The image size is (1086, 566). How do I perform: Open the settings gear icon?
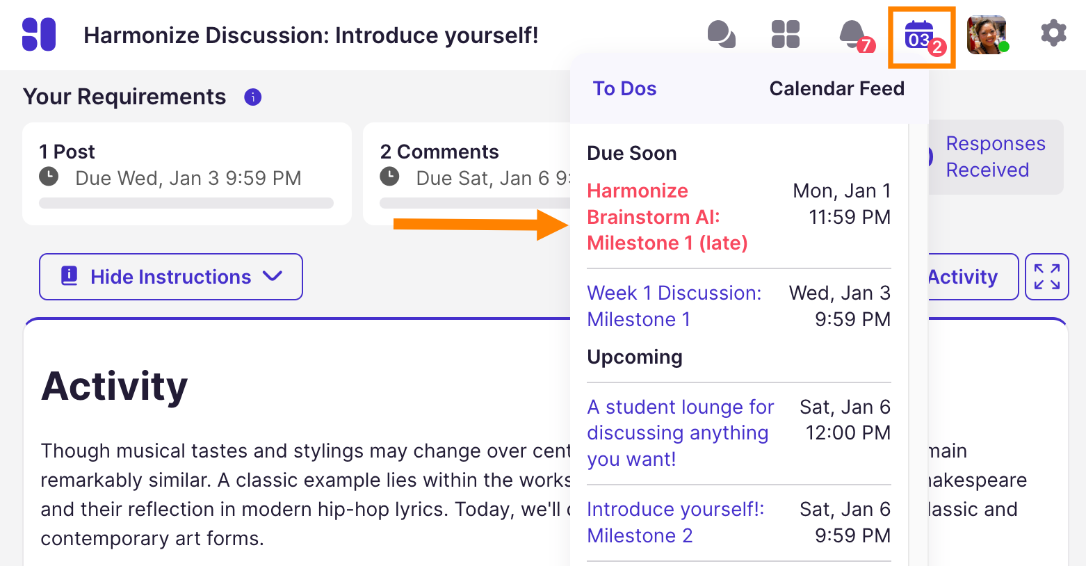[1053, 33]
